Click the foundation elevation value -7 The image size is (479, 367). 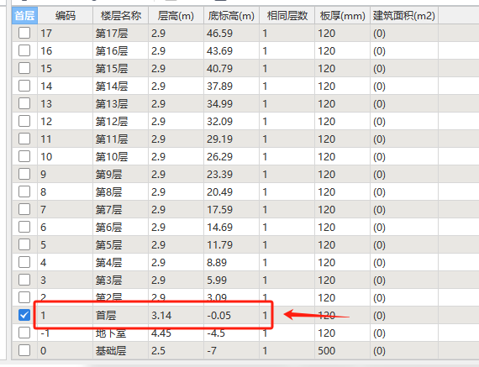(x=212, y=351)
